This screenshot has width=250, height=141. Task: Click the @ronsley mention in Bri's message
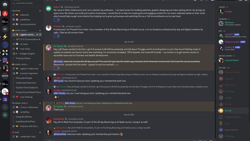point(58,61)
